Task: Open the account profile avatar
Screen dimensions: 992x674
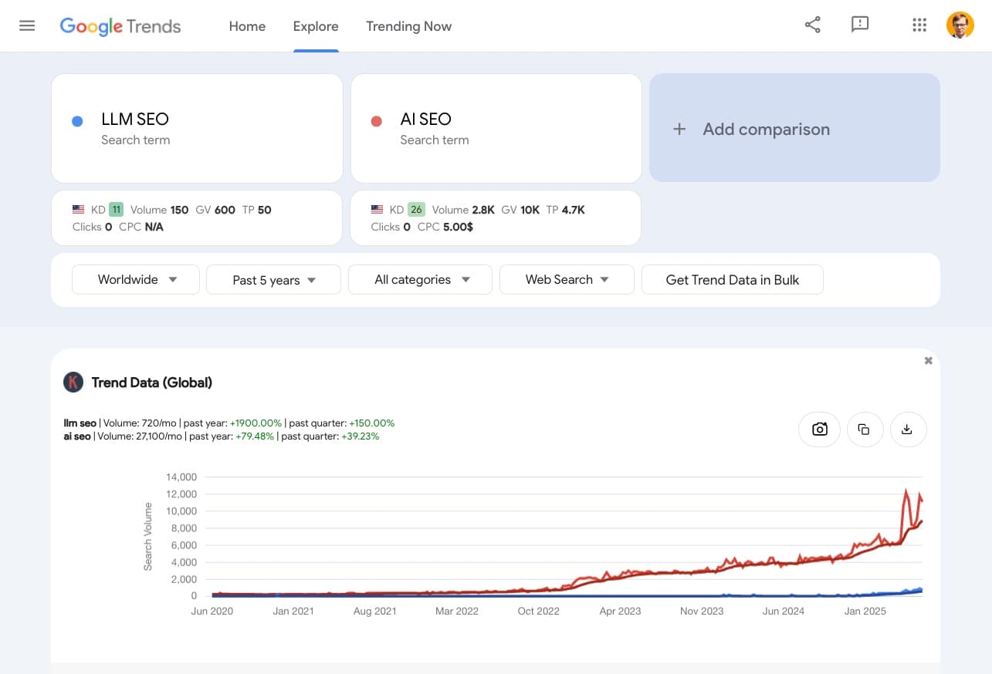Action: click(960, 25)
